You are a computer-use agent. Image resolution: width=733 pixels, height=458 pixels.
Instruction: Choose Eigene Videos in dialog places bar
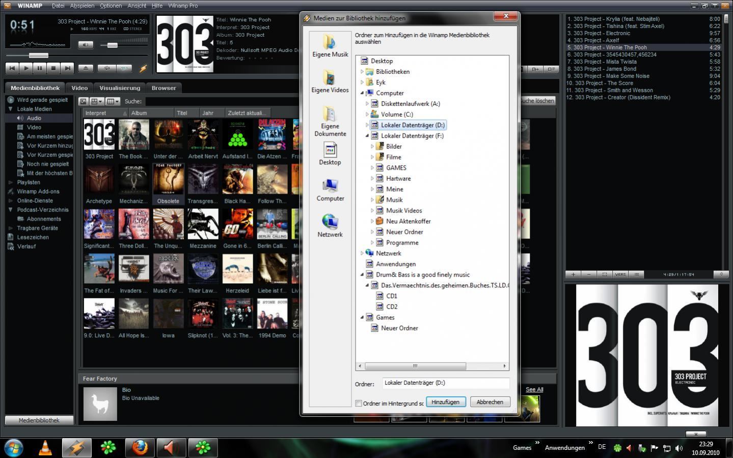pos(330,82)
